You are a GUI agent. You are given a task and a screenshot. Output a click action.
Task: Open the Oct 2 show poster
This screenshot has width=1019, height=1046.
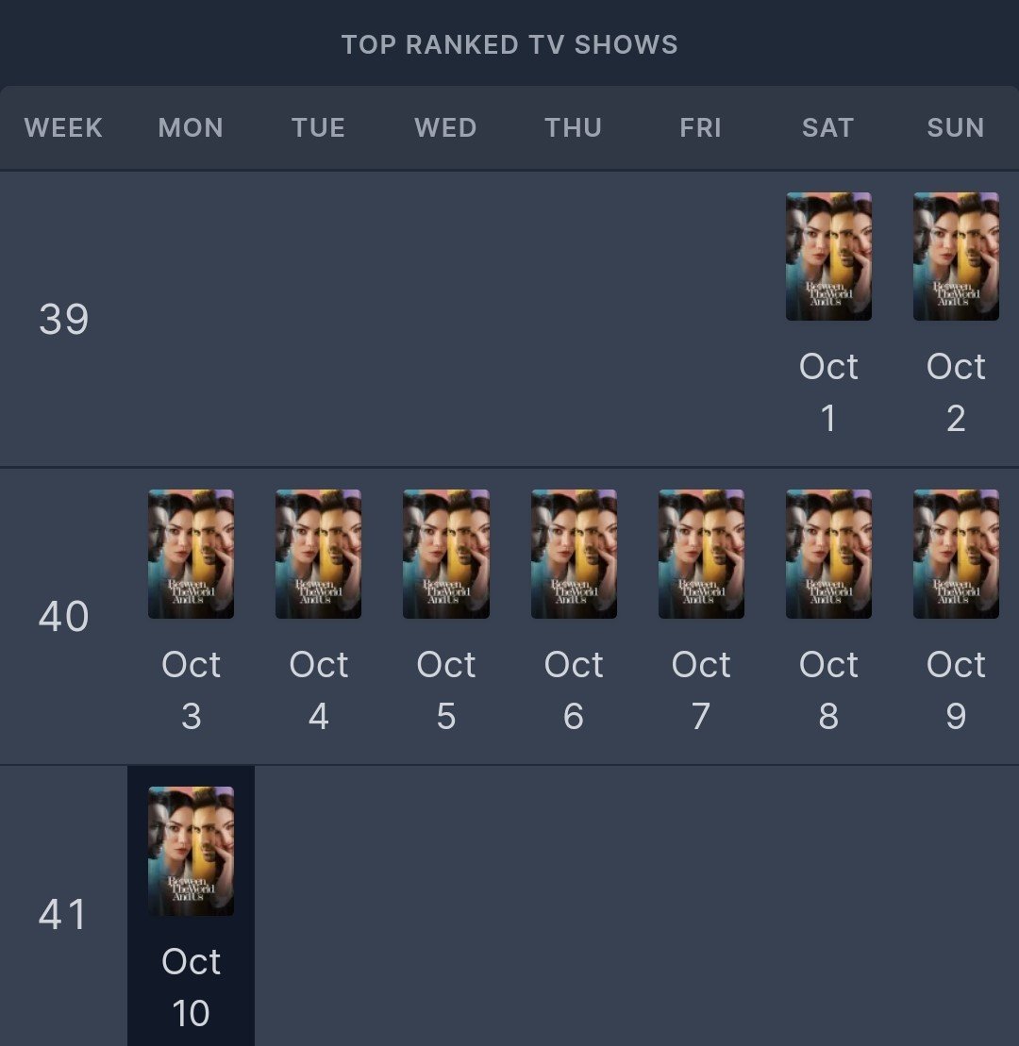pyautogui.click(x=956, y=257)
